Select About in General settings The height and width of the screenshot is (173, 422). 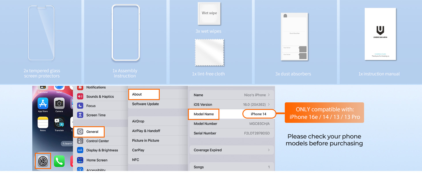point(144,94)
